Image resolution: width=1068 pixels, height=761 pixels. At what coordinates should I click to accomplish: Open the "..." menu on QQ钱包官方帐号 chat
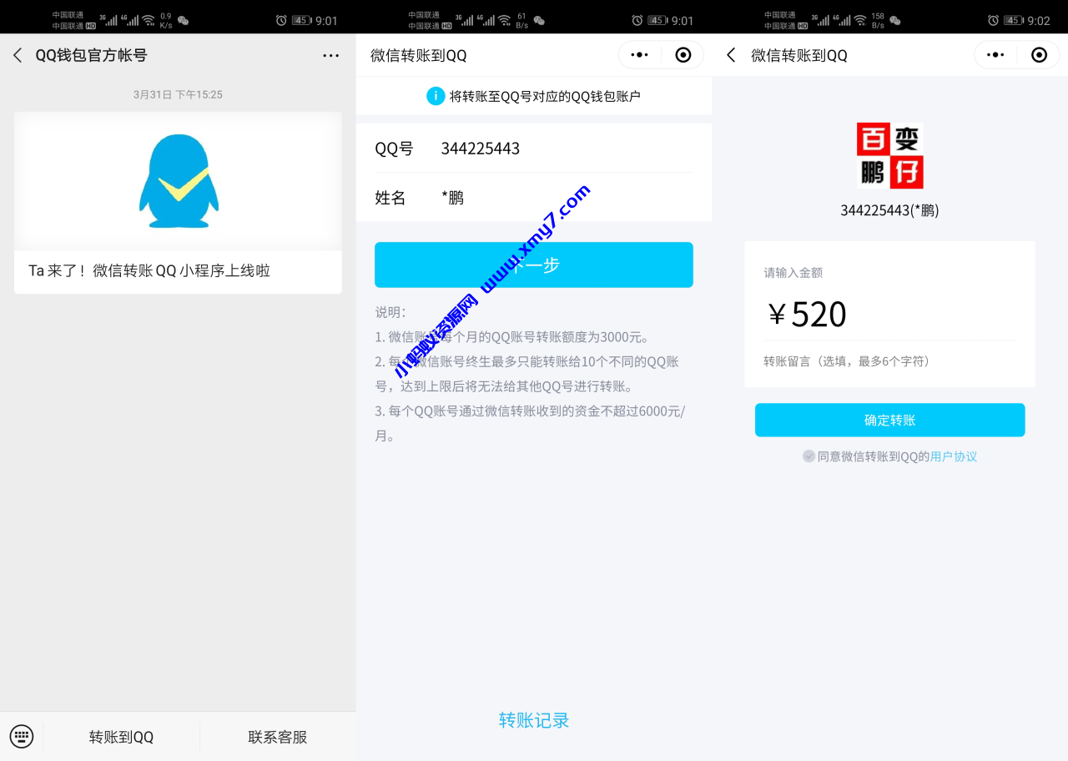click(x=330, y=55)
